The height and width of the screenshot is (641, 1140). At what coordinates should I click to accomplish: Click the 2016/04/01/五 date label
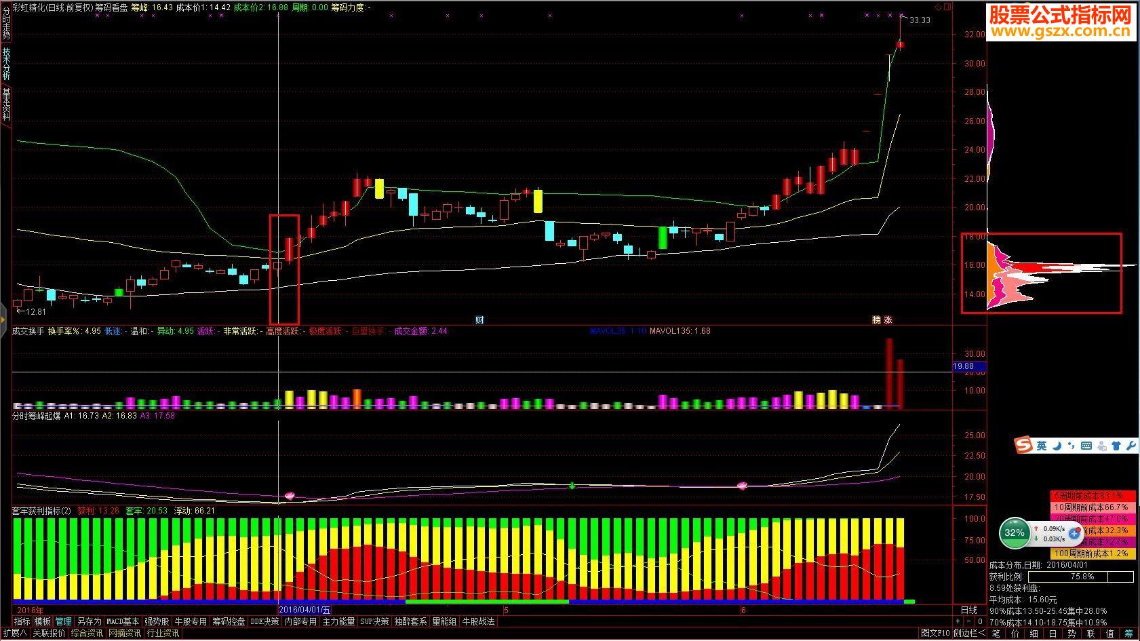point(305,610)
